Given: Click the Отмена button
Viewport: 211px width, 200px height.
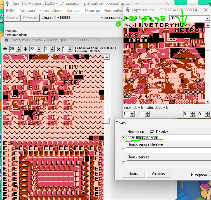Looking at the screenshot, I should click(x=158, y=174).
